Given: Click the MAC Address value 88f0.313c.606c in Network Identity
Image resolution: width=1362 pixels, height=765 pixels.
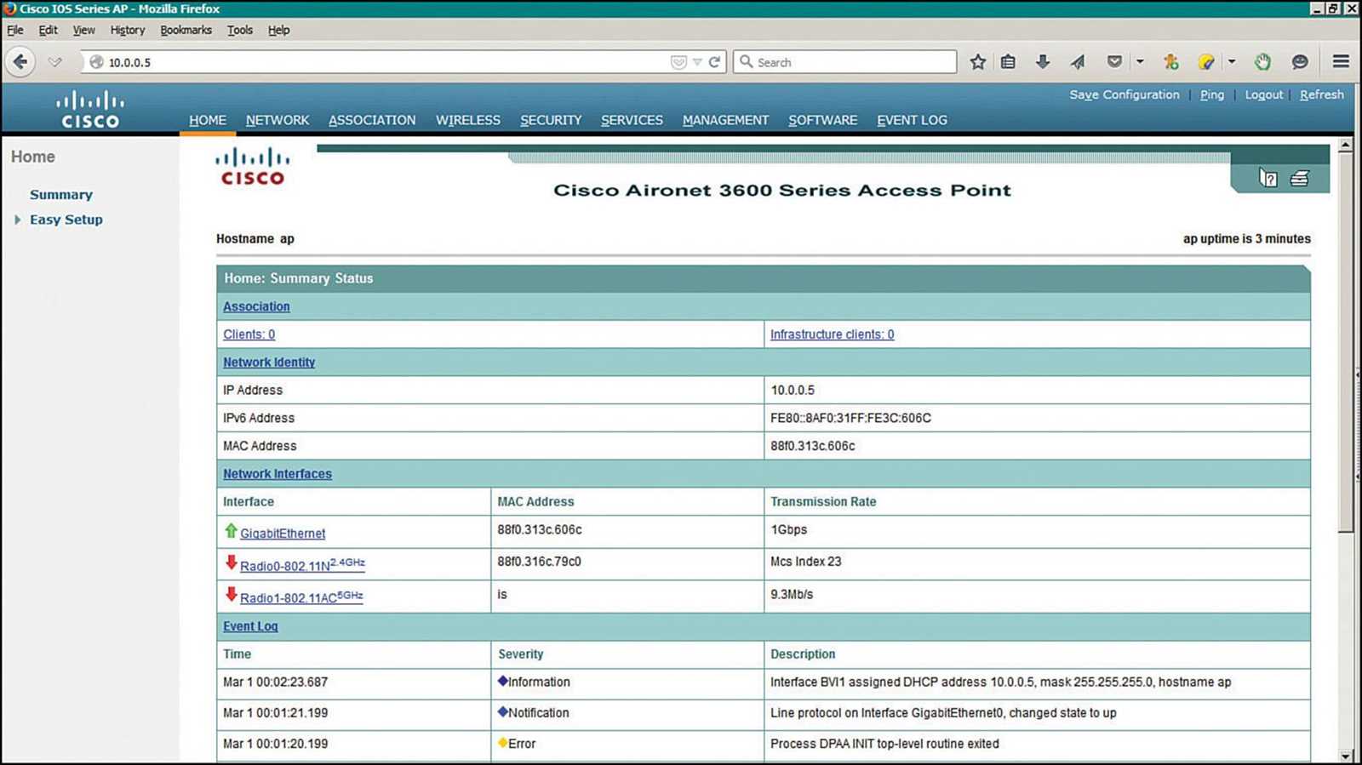Looking at the screenshot, I should (x=812, y=446).
